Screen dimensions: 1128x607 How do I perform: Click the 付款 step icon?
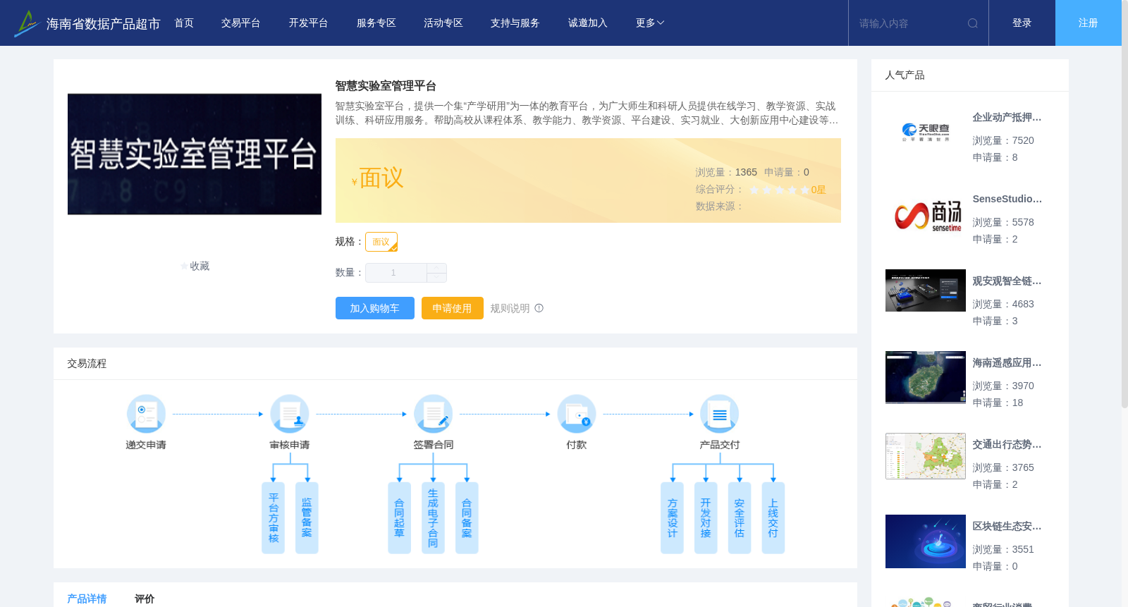(577, 414)
